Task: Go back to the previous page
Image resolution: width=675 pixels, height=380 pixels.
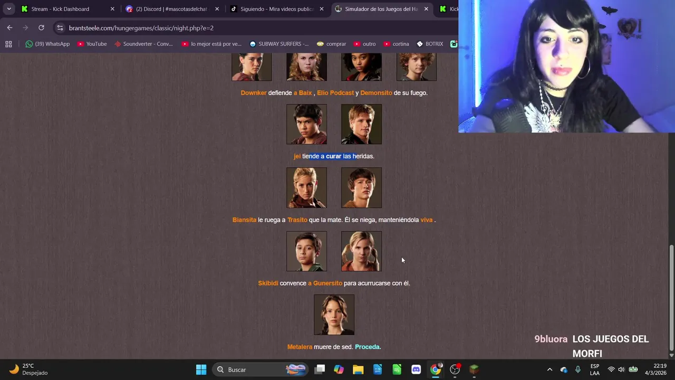Action: click(x=9, y=27)
